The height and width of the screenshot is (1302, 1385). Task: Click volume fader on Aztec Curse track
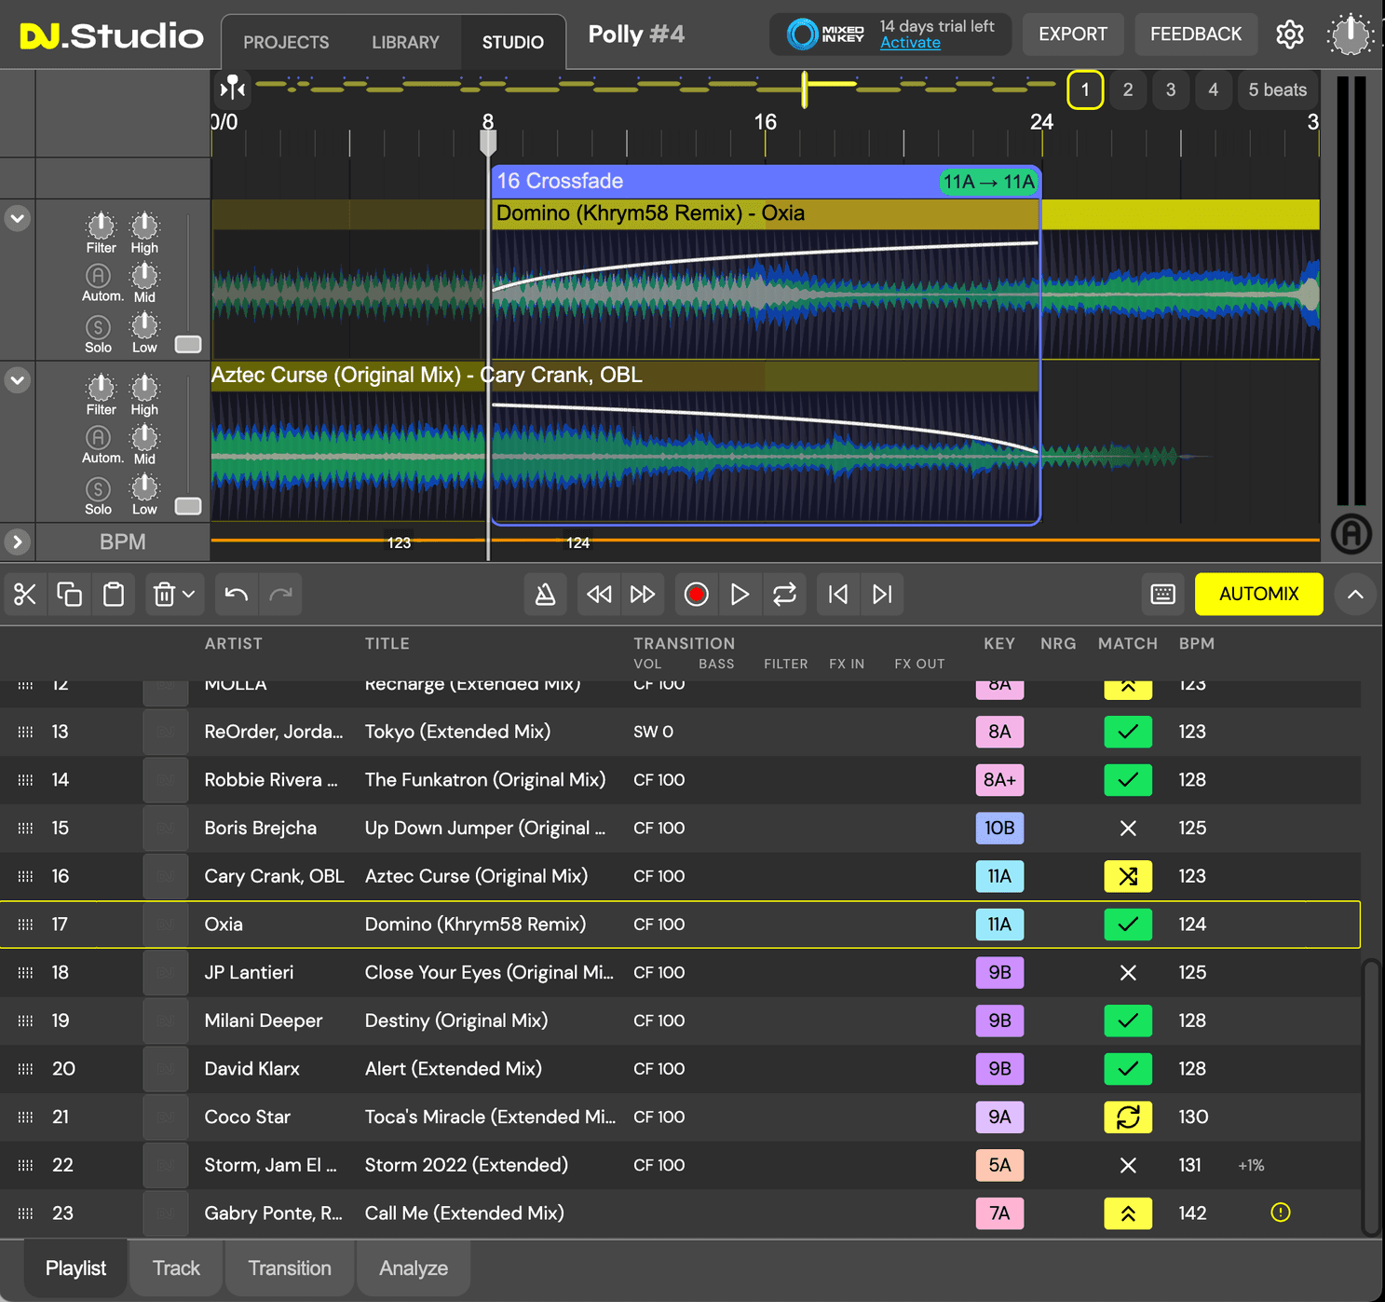point(188,506)
